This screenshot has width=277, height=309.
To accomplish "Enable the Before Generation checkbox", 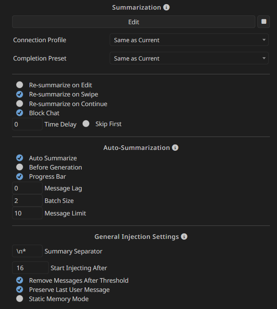I will [x=20, y=167].
